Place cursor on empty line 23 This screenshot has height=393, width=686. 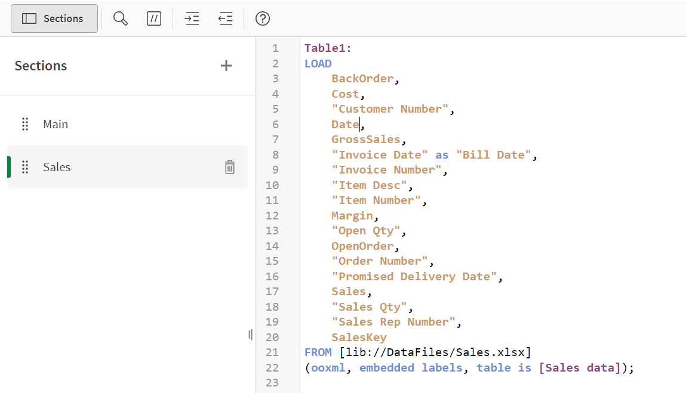pyautogui.click(x=493, y=382)
